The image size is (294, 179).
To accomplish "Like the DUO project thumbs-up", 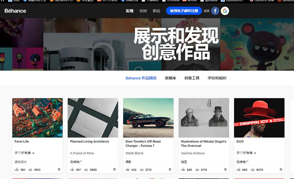I will (x=239, y=170).
